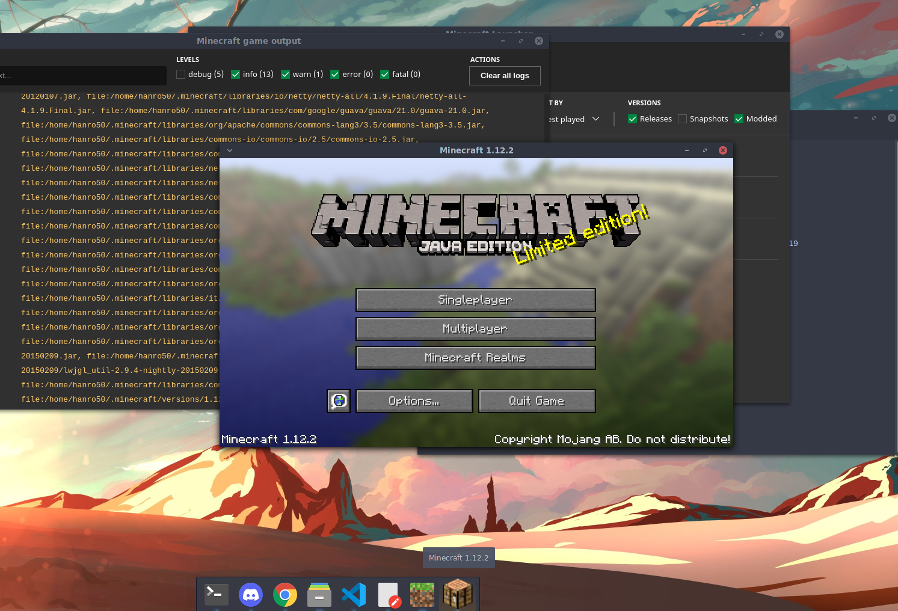Open Visual Studio Code from the dock

tap(354, 594)
